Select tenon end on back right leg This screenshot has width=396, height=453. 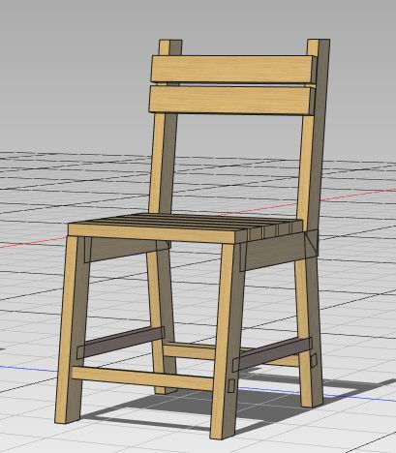click(314, 361)
